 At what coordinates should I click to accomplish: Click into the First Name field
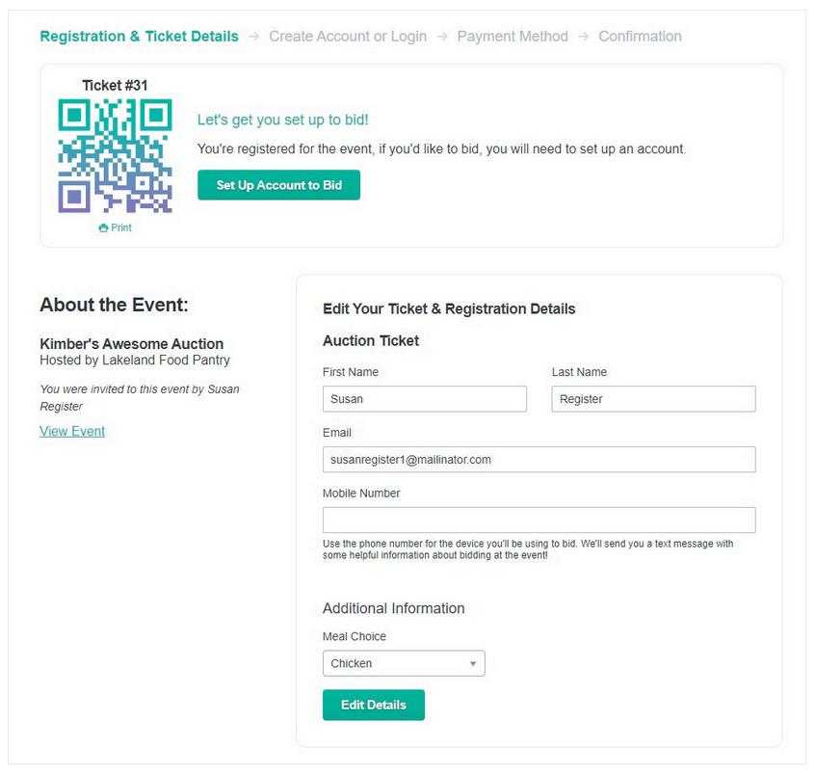point(424,399)
